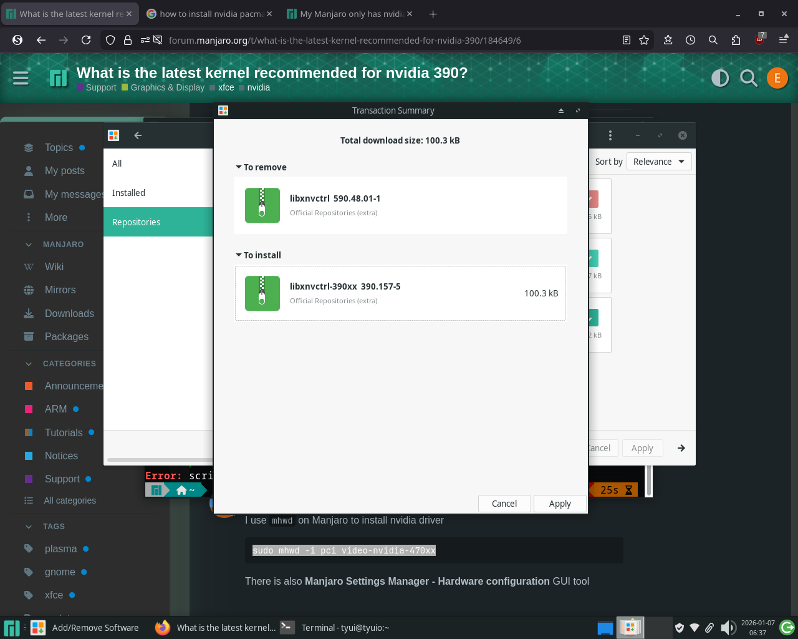Toggle the forum dark mode icon
This screenshot has width=798, height=639.
coord(720,78)
